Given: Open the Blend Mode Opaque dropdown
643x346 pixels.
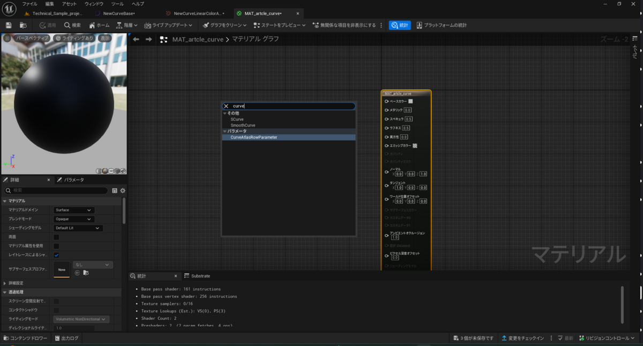Looking at the screenshot, I should pyautogui.click(x=73, y=219).
